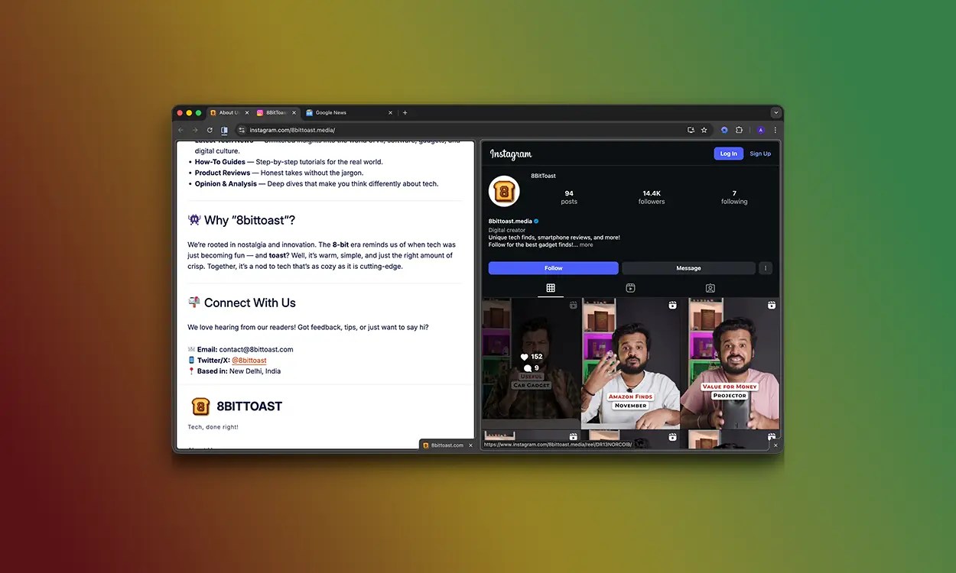
Task: Open the browser Extensions icon
Action: tap(739, 130)
